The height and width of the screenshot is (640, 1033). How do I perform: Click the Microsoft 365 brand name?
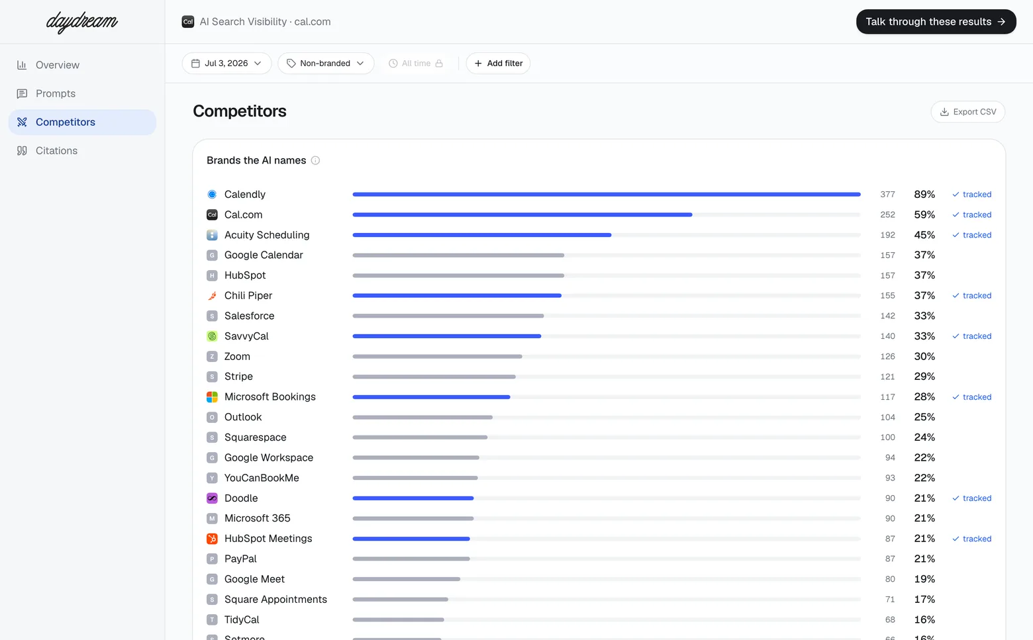258,518
